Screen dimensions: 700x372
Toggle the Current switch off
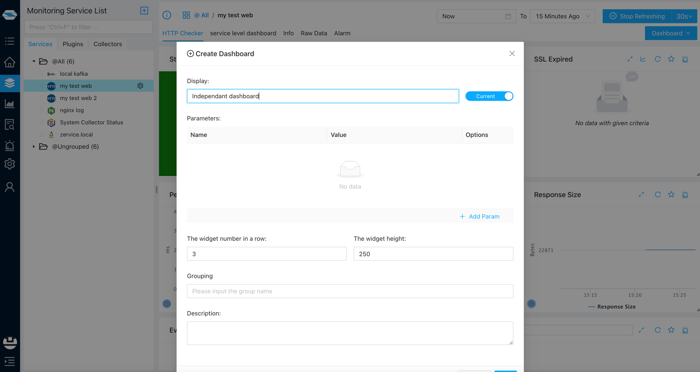489,96
